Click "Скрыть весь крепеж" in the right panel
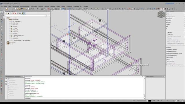This screenshot has width=185, height=104. [x=171, y=49]
